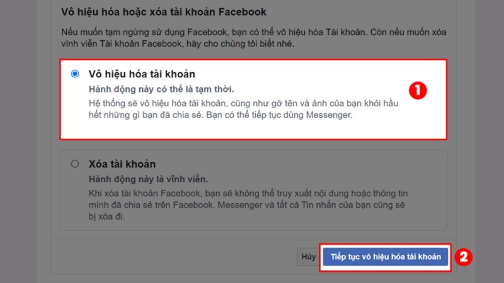Viewport: 504px width, 283px height.
Task: Click the description starting Hệ thống sẽ vô hiệu hóa
Action: pyautogui.click(x=243, y=109)
